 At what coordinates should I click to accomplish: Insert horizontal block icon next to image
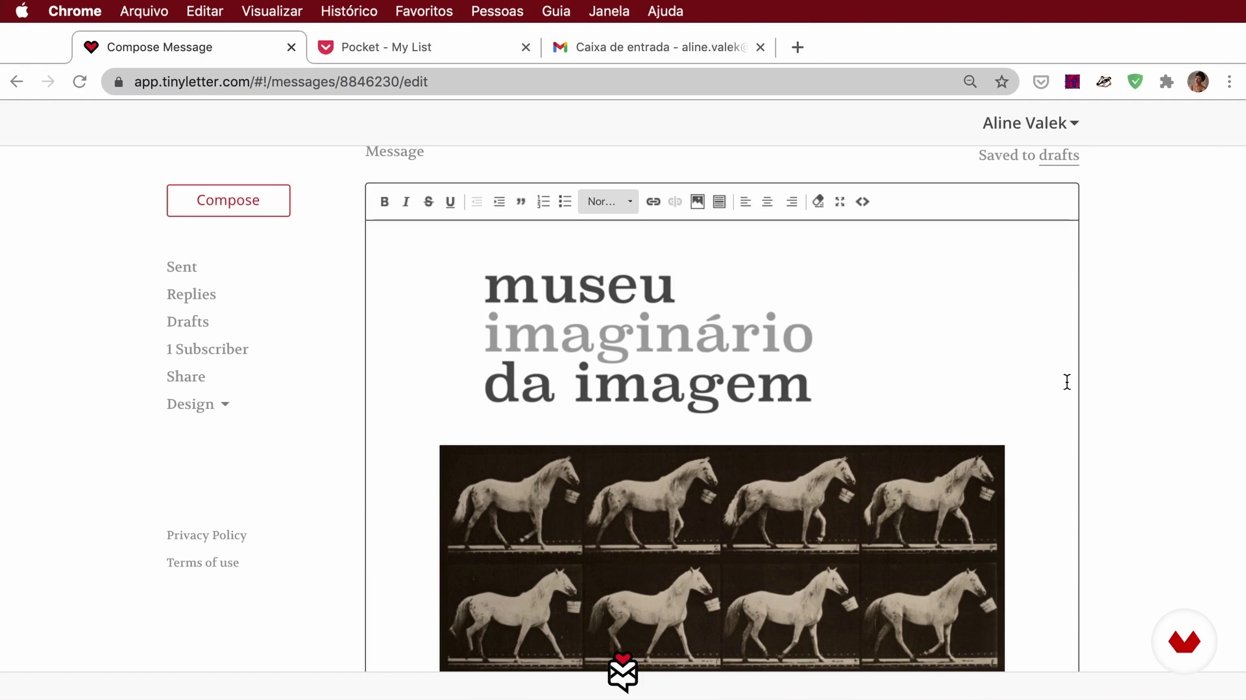coord(719,202)
